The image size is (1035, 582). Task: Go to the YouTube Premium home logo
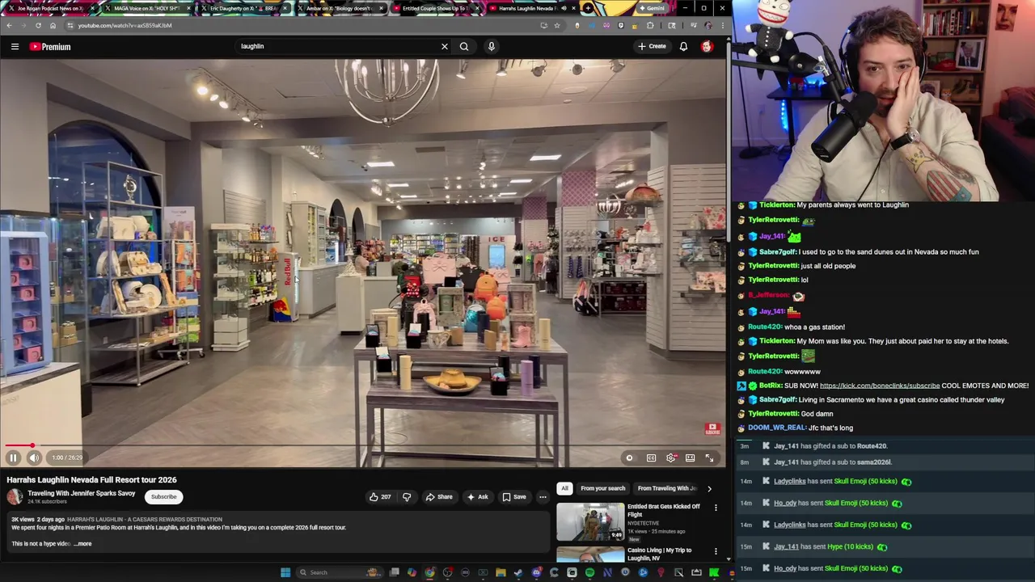click(x=50, y=47)
